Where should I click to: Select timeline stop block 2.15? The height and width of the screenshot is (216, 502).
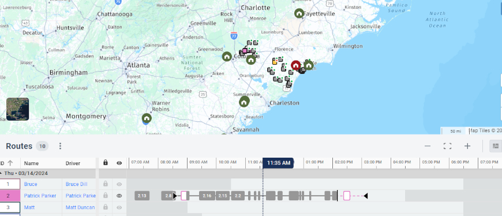tap(223, 195)
